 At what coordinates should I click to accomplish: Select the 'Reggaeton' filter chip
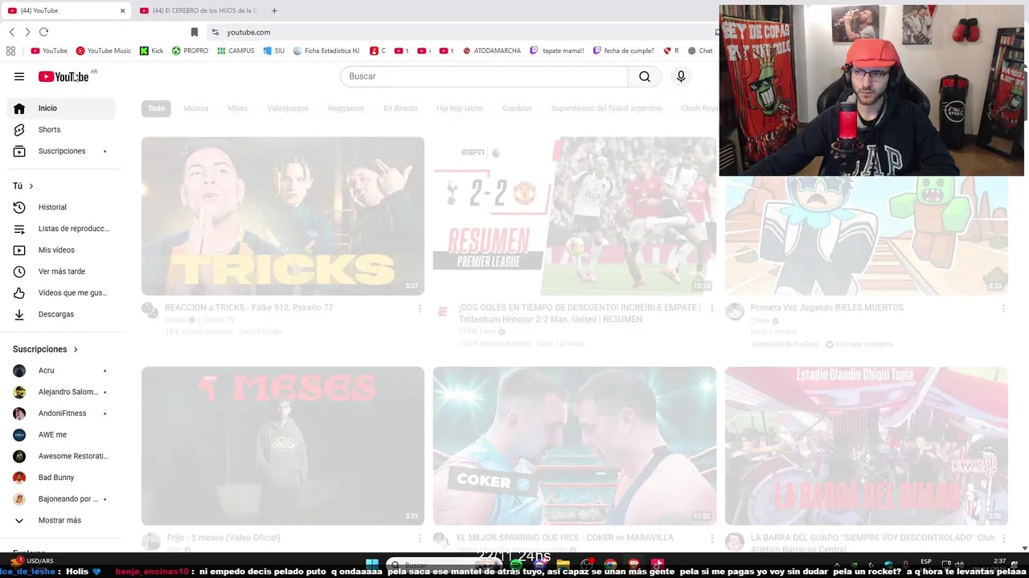(x=346, y=108)
